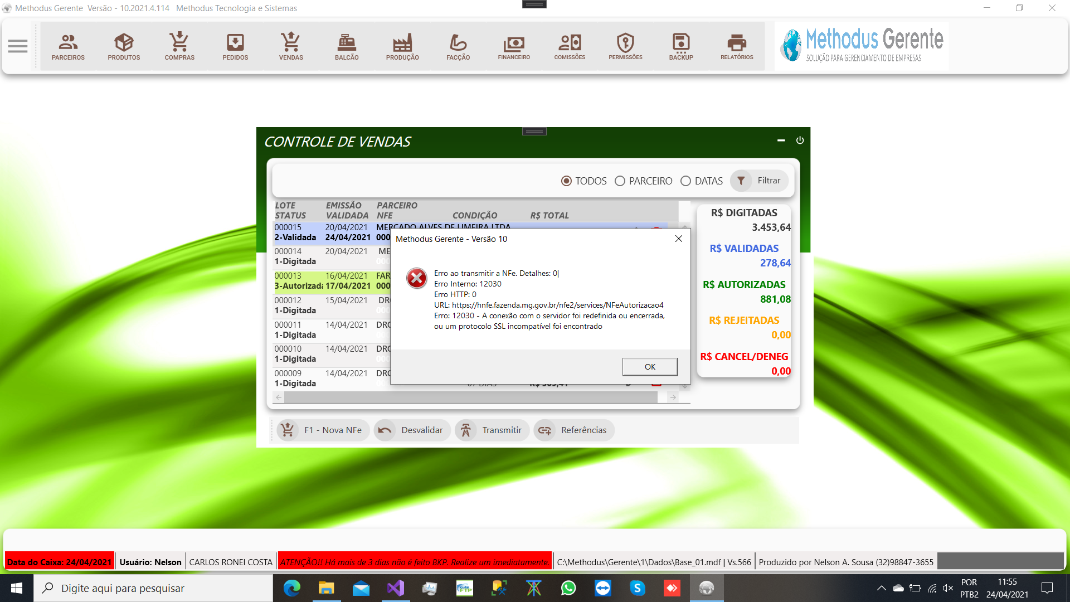Select sale row 000013 3-Autorizada
This screenshot has width=1070, height=602.
click(332, 281)
